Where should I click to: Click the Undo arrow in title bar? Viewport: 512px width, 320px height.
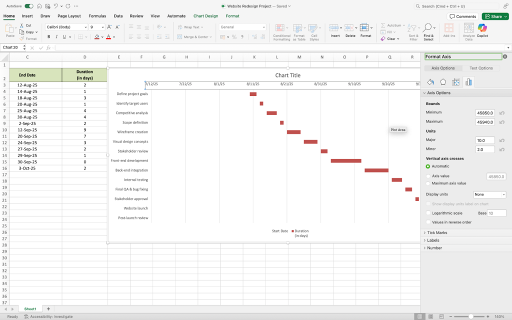[x=55, y=6]
